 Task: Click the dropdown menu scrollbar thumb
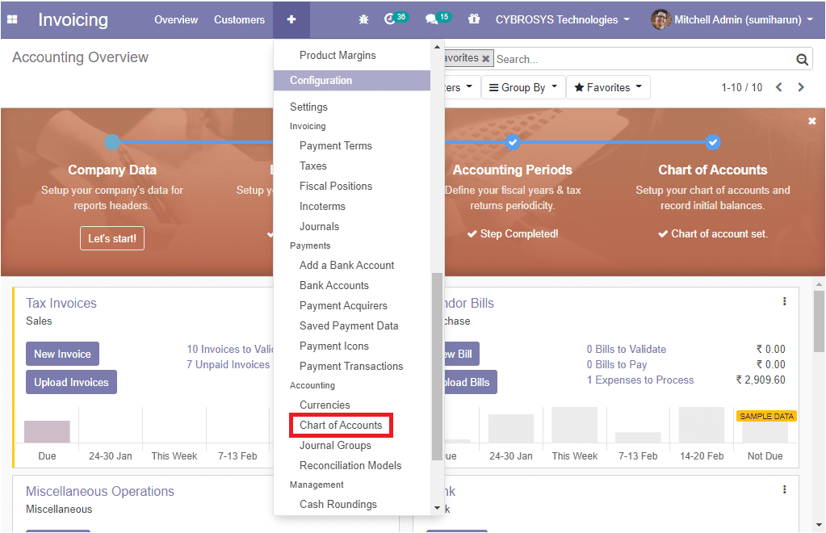coord(437,367)
